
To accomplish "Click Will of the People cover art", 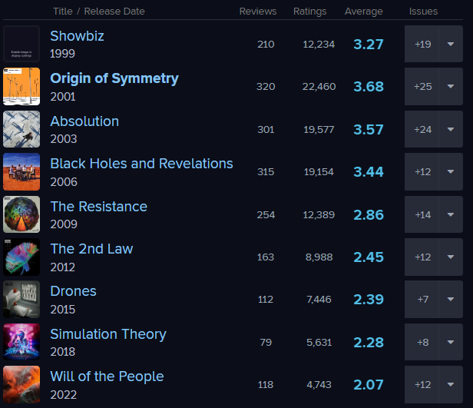I will point(21,384).
